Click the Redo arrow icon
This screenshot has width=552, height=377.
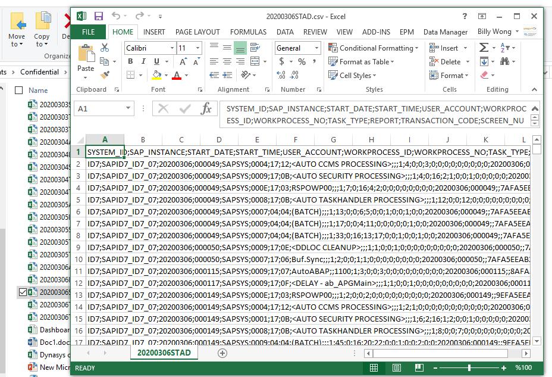tap(140, 16)
